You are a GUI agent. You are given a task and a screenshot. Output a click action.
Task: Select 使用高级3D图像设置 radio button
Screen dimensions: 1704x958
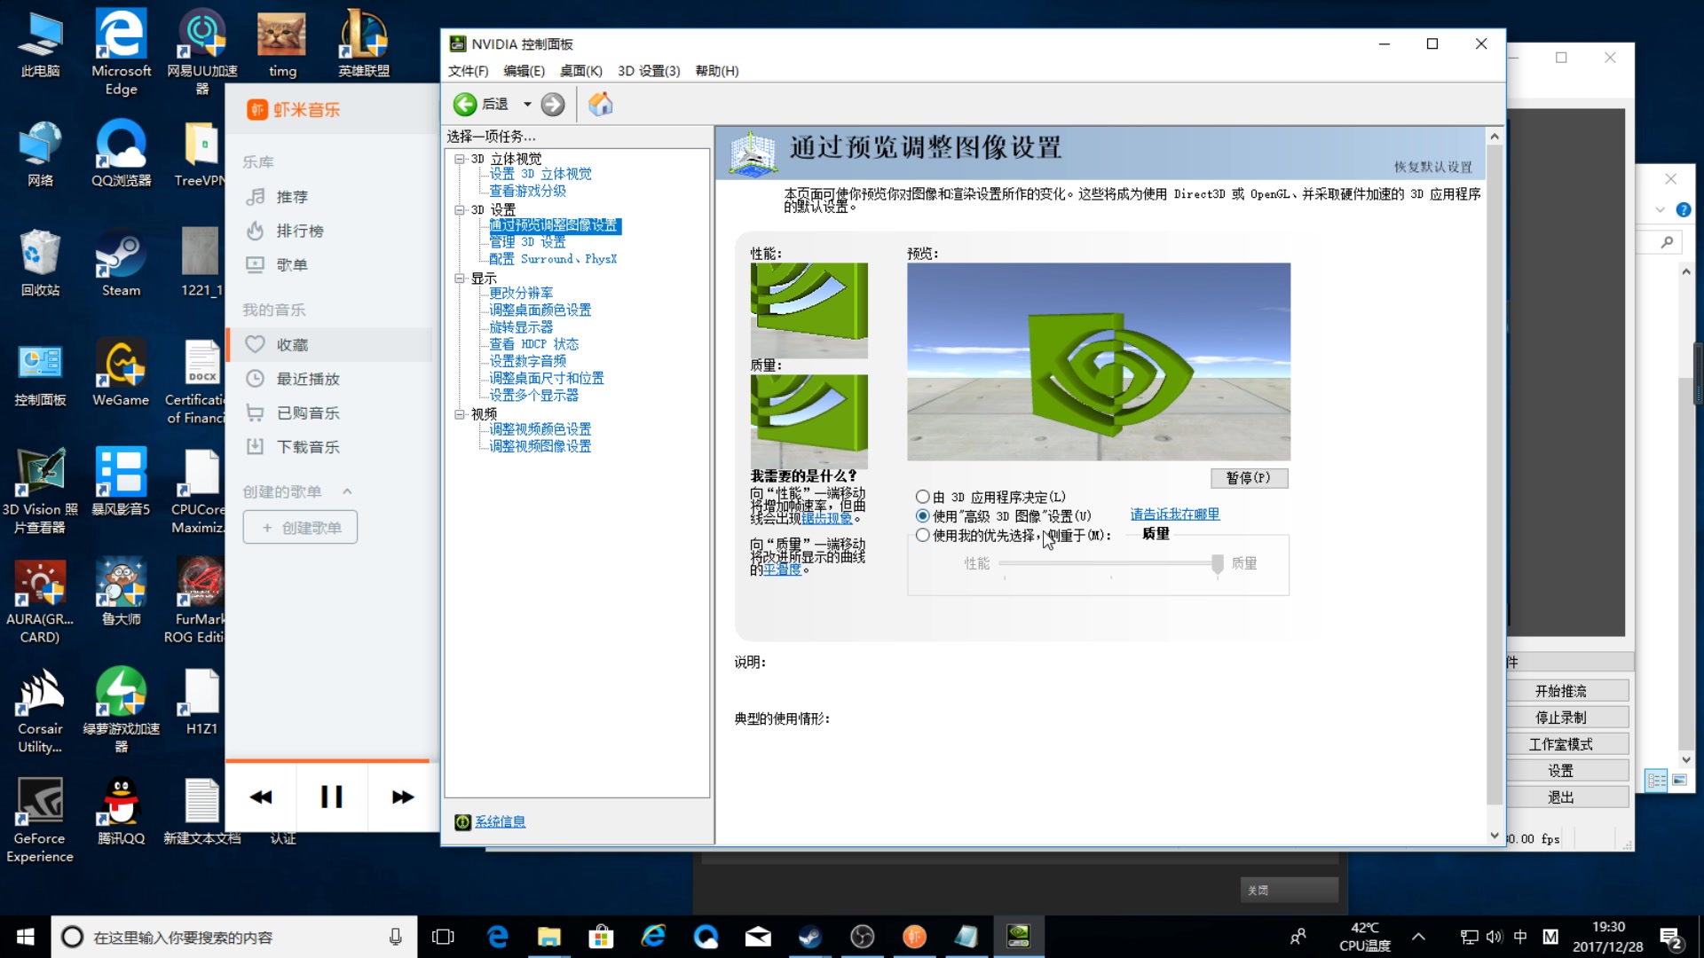click(x=923, y=516)
